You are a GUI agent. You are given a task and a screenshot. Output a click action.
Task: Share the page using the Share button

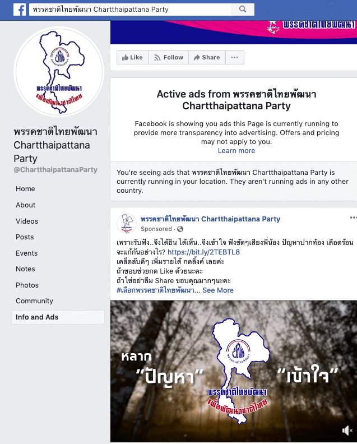pos(207,58)
